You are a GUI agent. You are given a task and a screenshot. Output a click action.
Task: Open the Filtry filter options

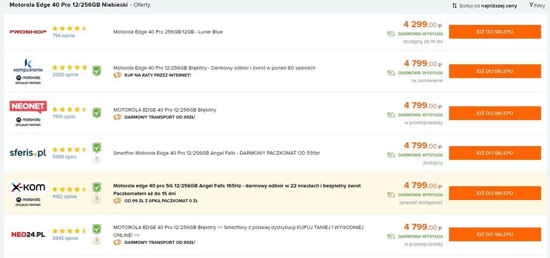(x=537, y=5)
